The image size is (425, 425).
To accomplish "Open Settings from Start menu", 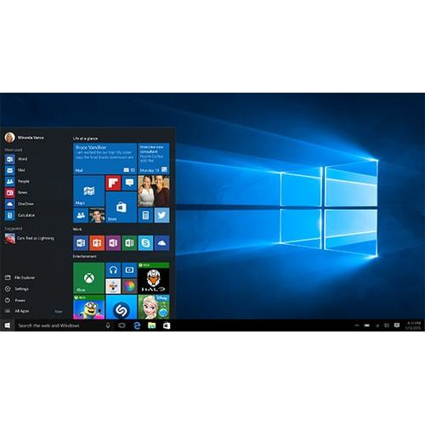I will [17, 289].
